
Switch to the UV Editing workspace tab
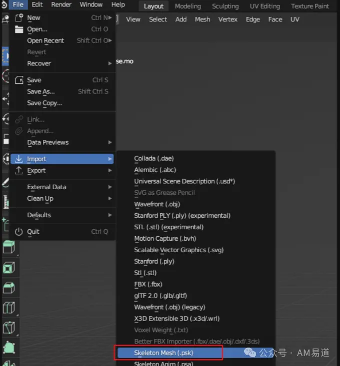(265, 6)
